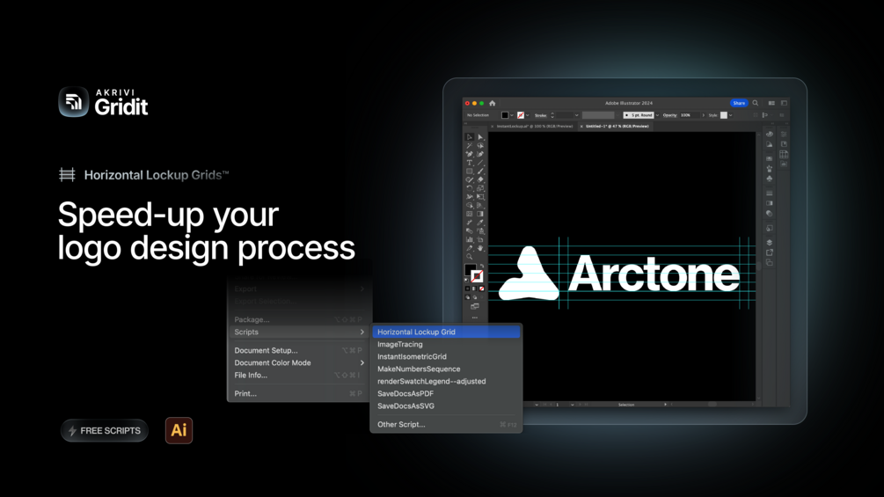The image size is (884, 497).
Task: Click the Adobe Illustrator Ai badge
Action: [179, 430]
